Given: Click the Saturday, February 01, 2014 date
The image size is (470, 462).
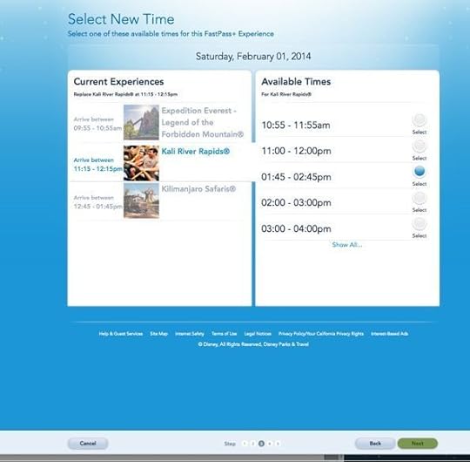Looking at the screenshot, I should click(253, 57).
